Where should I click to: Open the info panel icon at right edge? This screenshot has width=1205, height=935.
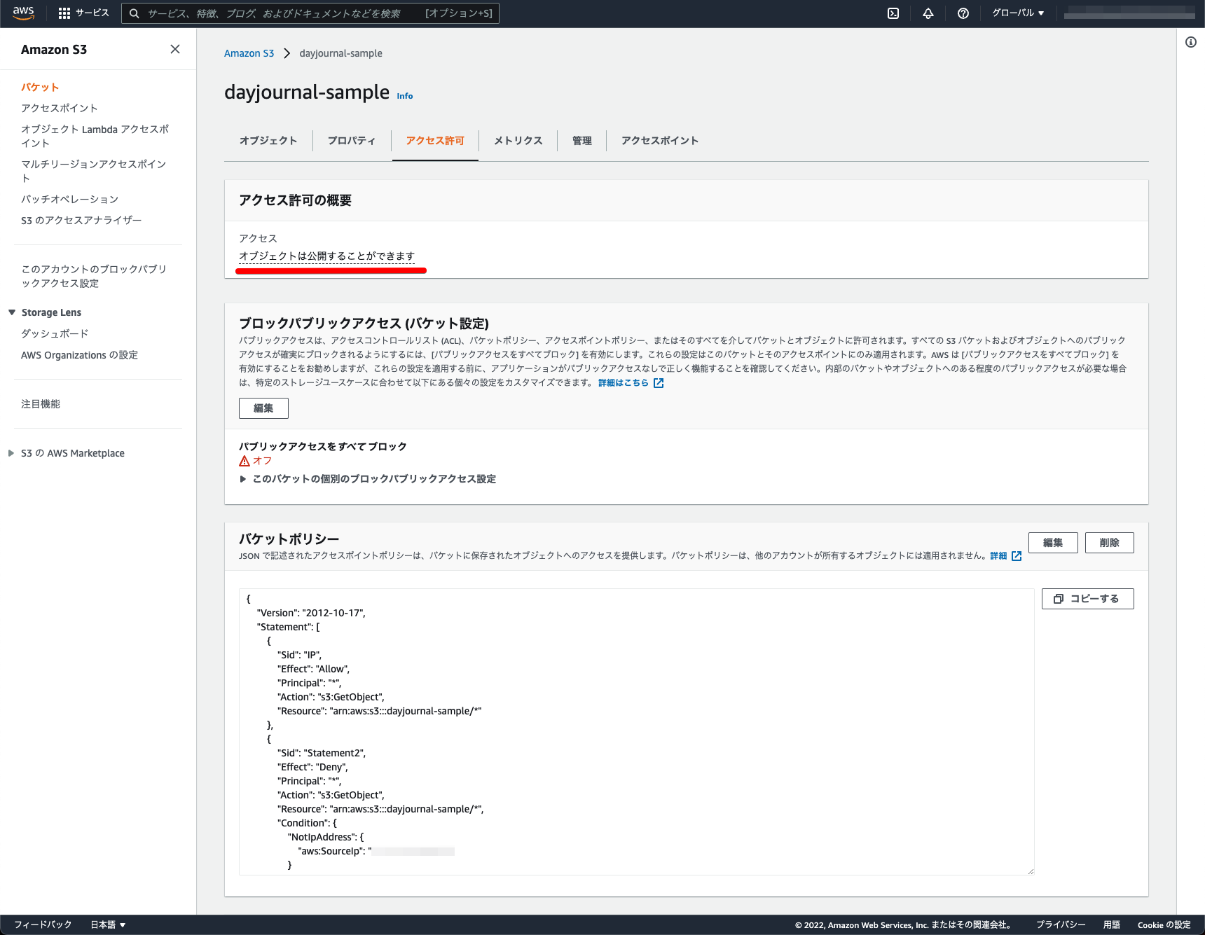pyautogui.click(x=1191, y=42)
